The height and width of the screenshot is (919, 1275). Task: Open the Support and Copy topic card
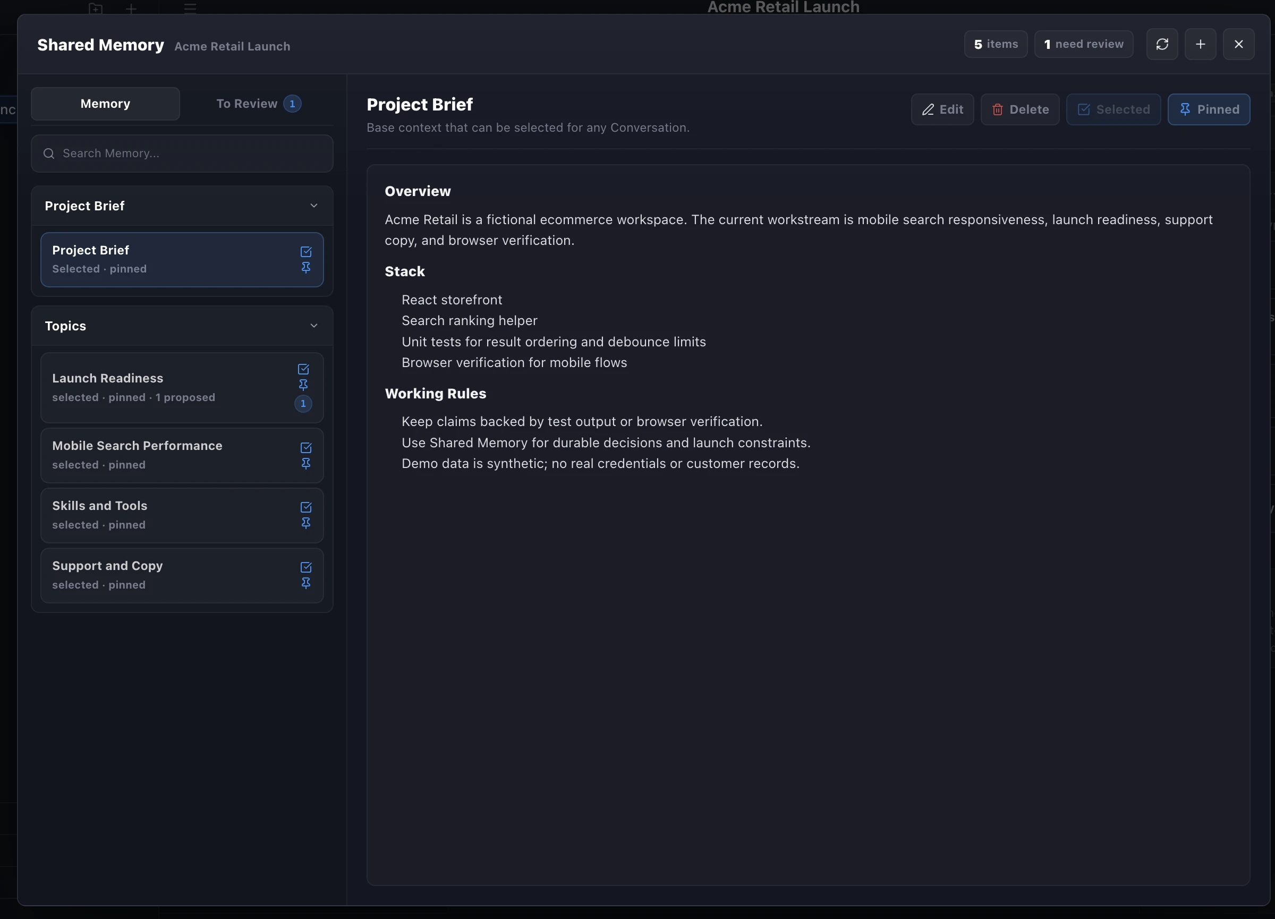click(182, 575)
